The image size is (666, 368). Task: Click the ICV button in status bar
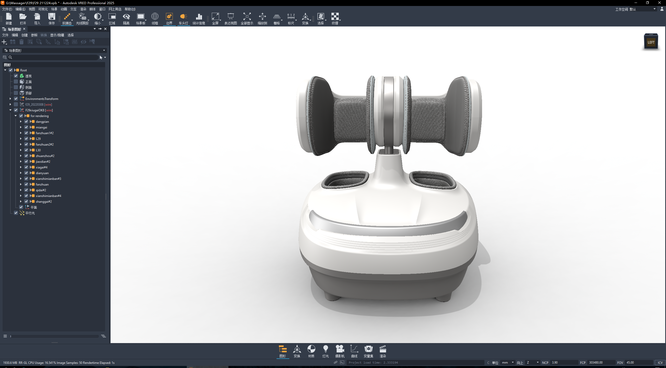click(660, 363)
